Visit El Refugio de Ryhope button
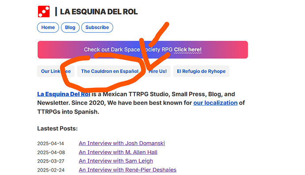Image resolution: width=305 pixels, height=175 pixels. 201,71
